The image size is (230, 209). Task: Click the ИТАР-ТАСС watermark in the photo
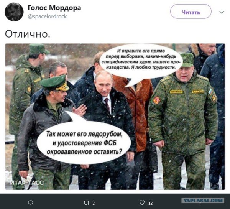coord(27,183)
